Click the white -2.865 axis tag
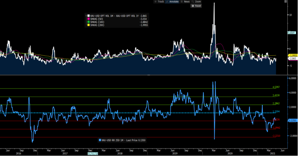The width and height of the screenshot is (298, 156). click(x=293, y=59)
